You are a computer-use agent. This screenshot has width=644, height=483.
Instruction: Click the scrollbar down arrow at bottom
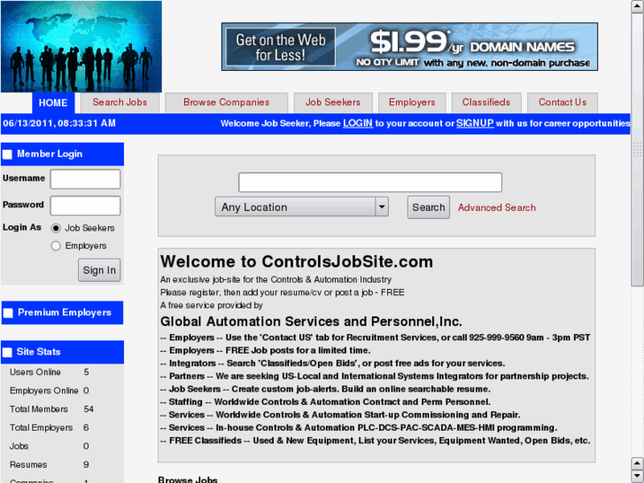(x=638, y=476)
